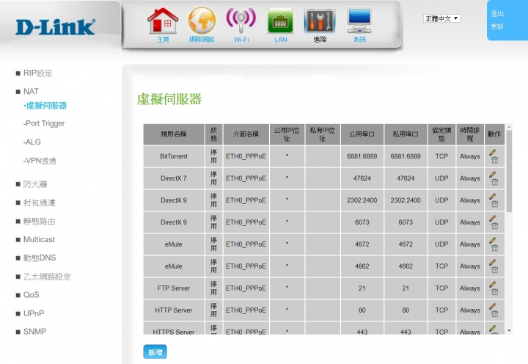Open 乙太網路設定 in the sidebar
The height and width of the screenshot is (364, 528).
(47, 277)
